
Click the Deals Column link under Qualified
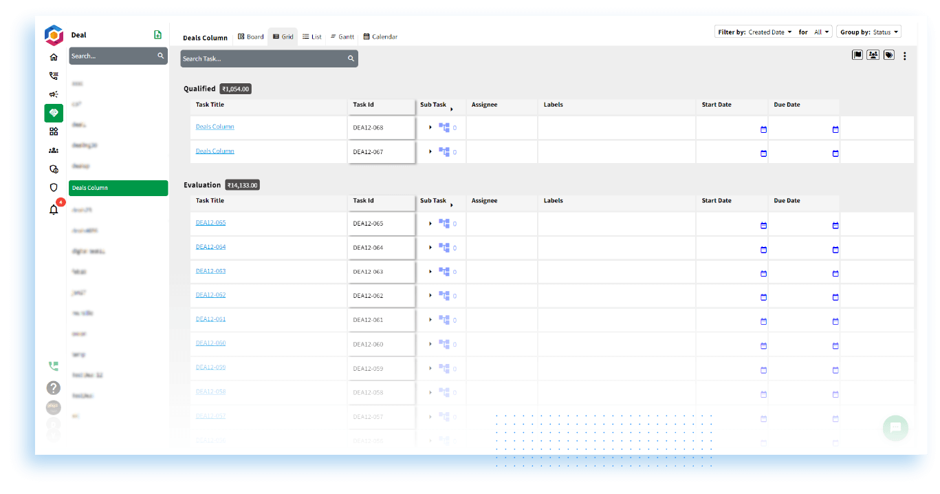[215, 127]
